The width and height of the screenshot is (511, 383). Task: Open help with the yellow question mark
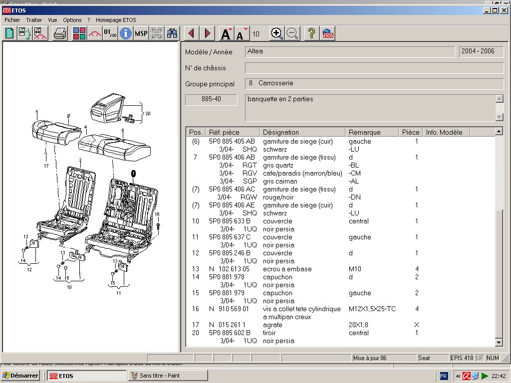coord(311,33)
